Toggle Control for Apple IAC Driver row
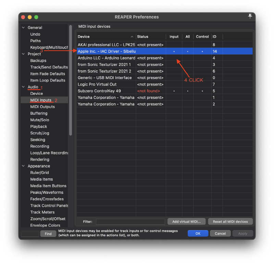The width and height of the screenshot is (274, 264). [x=202, y=51]
